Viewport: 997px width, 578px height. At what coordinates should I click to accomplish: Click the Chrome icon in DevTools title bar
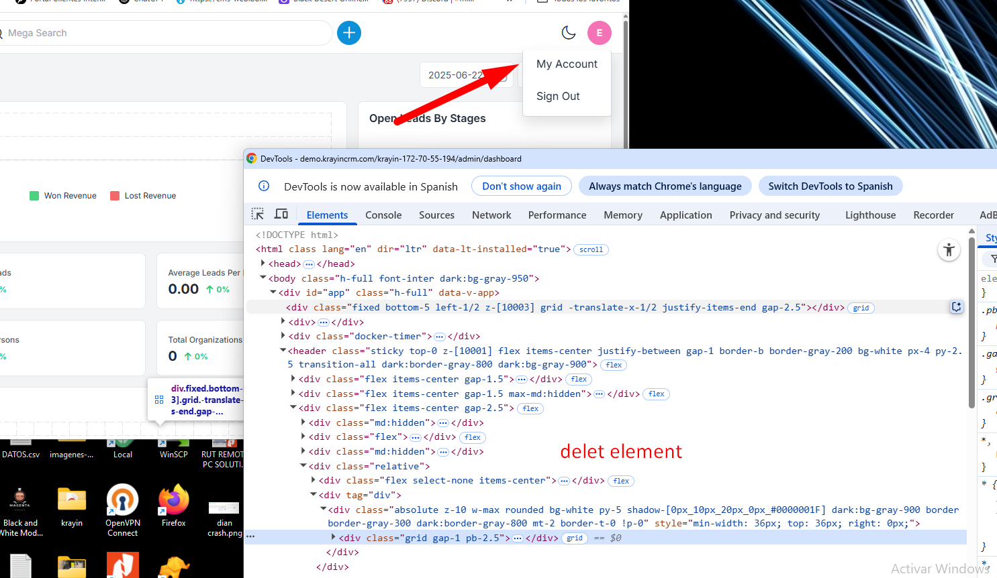252,159
